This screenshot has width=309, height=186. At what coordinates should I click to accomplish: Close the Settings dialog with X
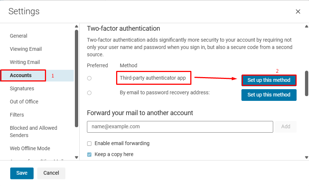[298, 12]
